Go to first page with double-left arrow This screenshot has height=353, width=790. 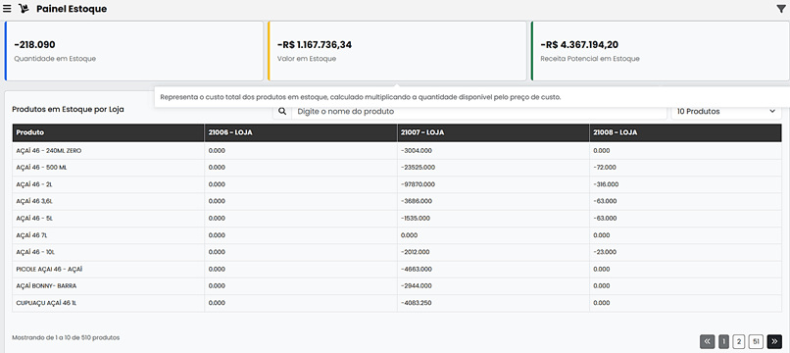point(708,341)
